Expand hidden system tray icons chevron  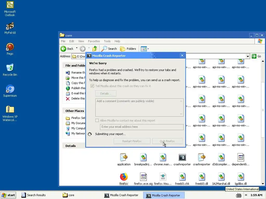coord(246,195)
